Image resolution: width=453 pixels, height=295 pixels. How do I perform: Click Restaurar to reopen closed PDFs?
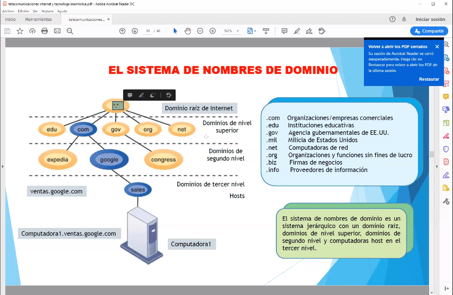point(429,79)
